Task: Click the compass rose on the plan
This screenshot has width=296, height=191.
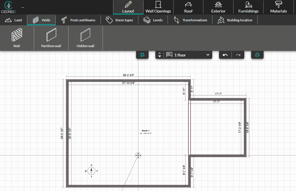Action: pos(91,171)
